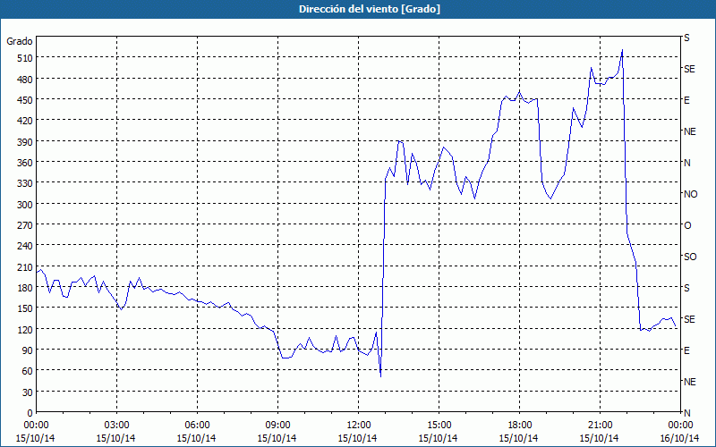Click the 480 value on the left axis
Image resolution: width=716 pixels, height=447 pixels.
26,80
